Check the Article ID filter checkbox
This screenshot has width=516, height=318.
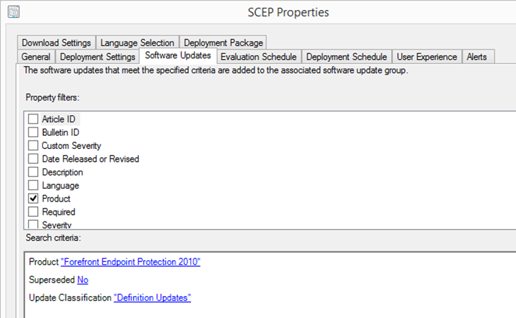point(33,119)
